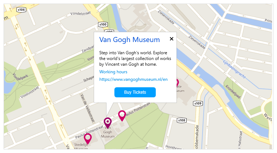Click the Buy Tickets button
The image size is (277, 153).
pos(135,92)
